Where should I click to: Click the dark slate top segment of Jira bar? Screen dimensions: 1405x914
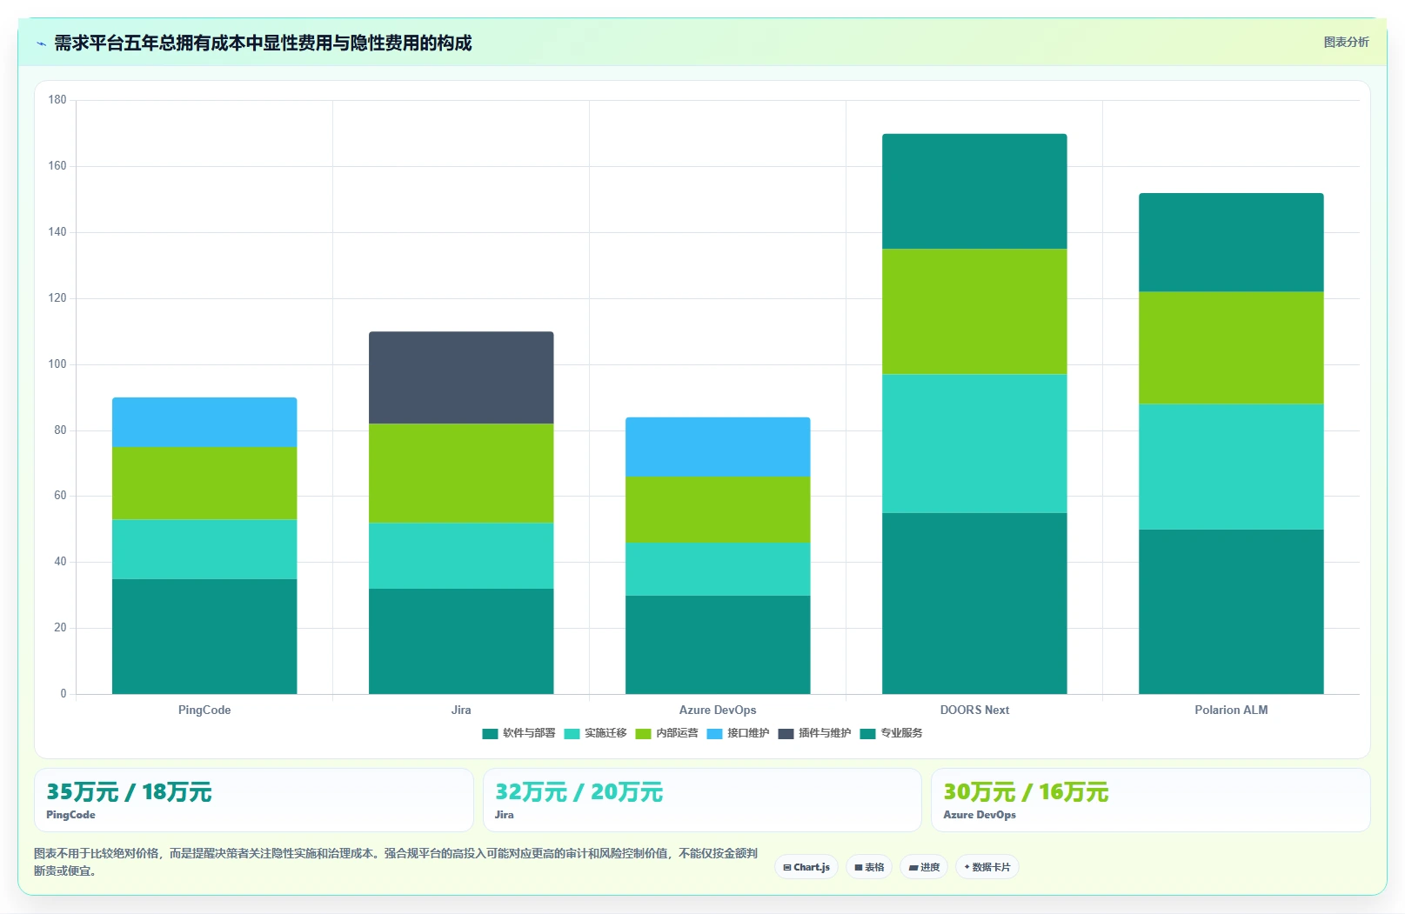pos(461,377)
